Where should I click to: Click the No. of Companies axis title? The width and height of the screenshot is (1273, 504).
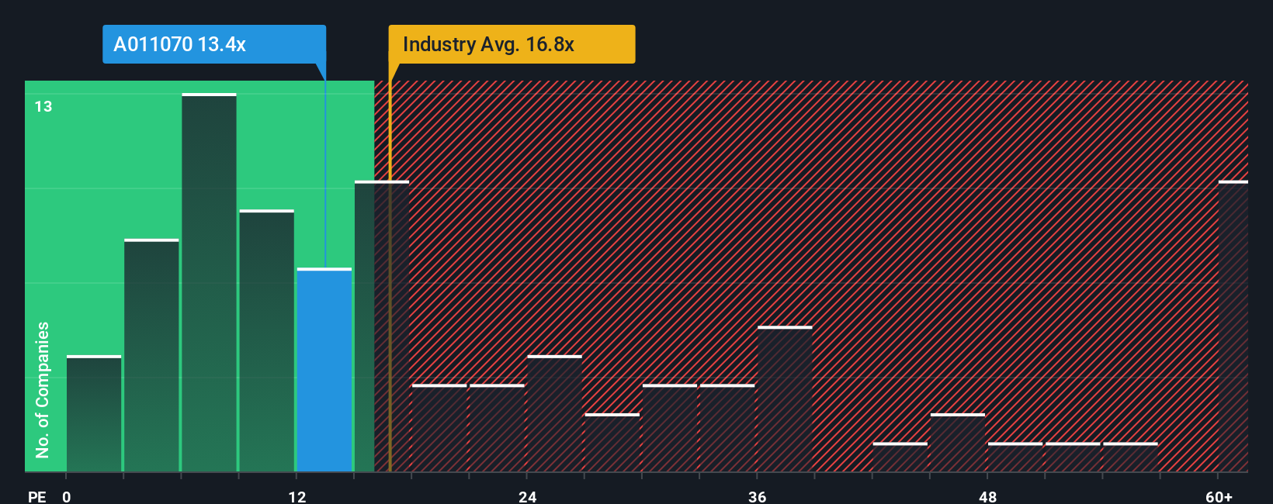[43, 389]
